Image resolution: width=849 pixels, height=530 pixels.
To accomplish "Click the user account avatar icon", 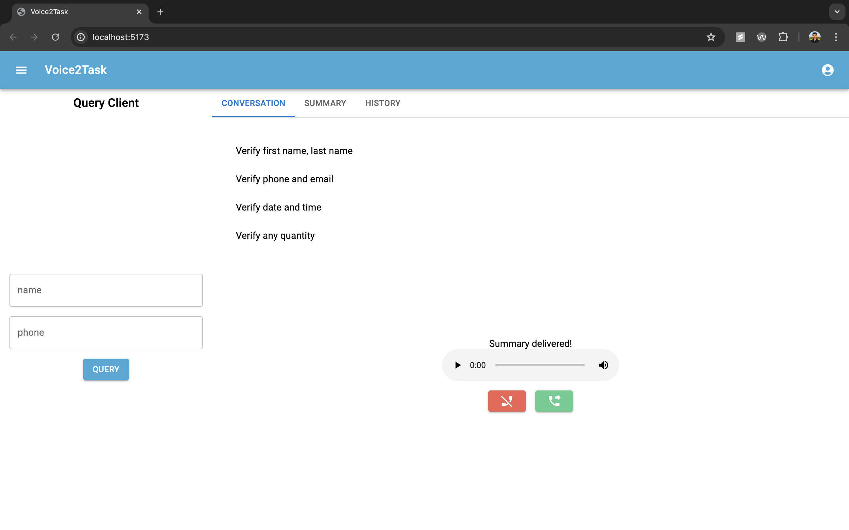I will (827, 70).
